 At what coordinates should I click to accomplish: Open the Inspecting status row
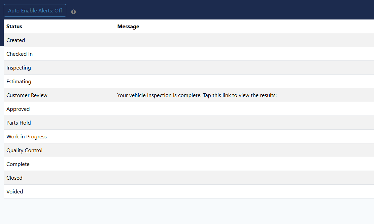pos(189,68)
